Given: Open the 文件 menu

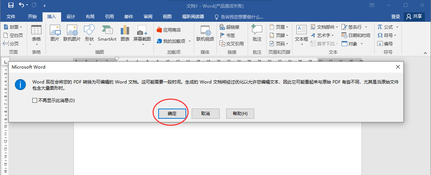Looking at the screenshot, I should coord(11,16).
